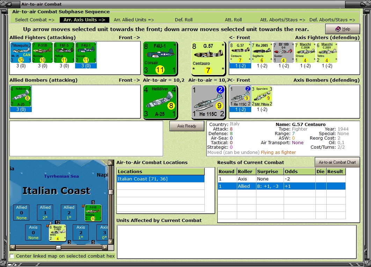The width and height of the screenshot is (371, 267).
Task: Click the Macchi C.205V Veltro counter on the map
Action: (57, 233)
